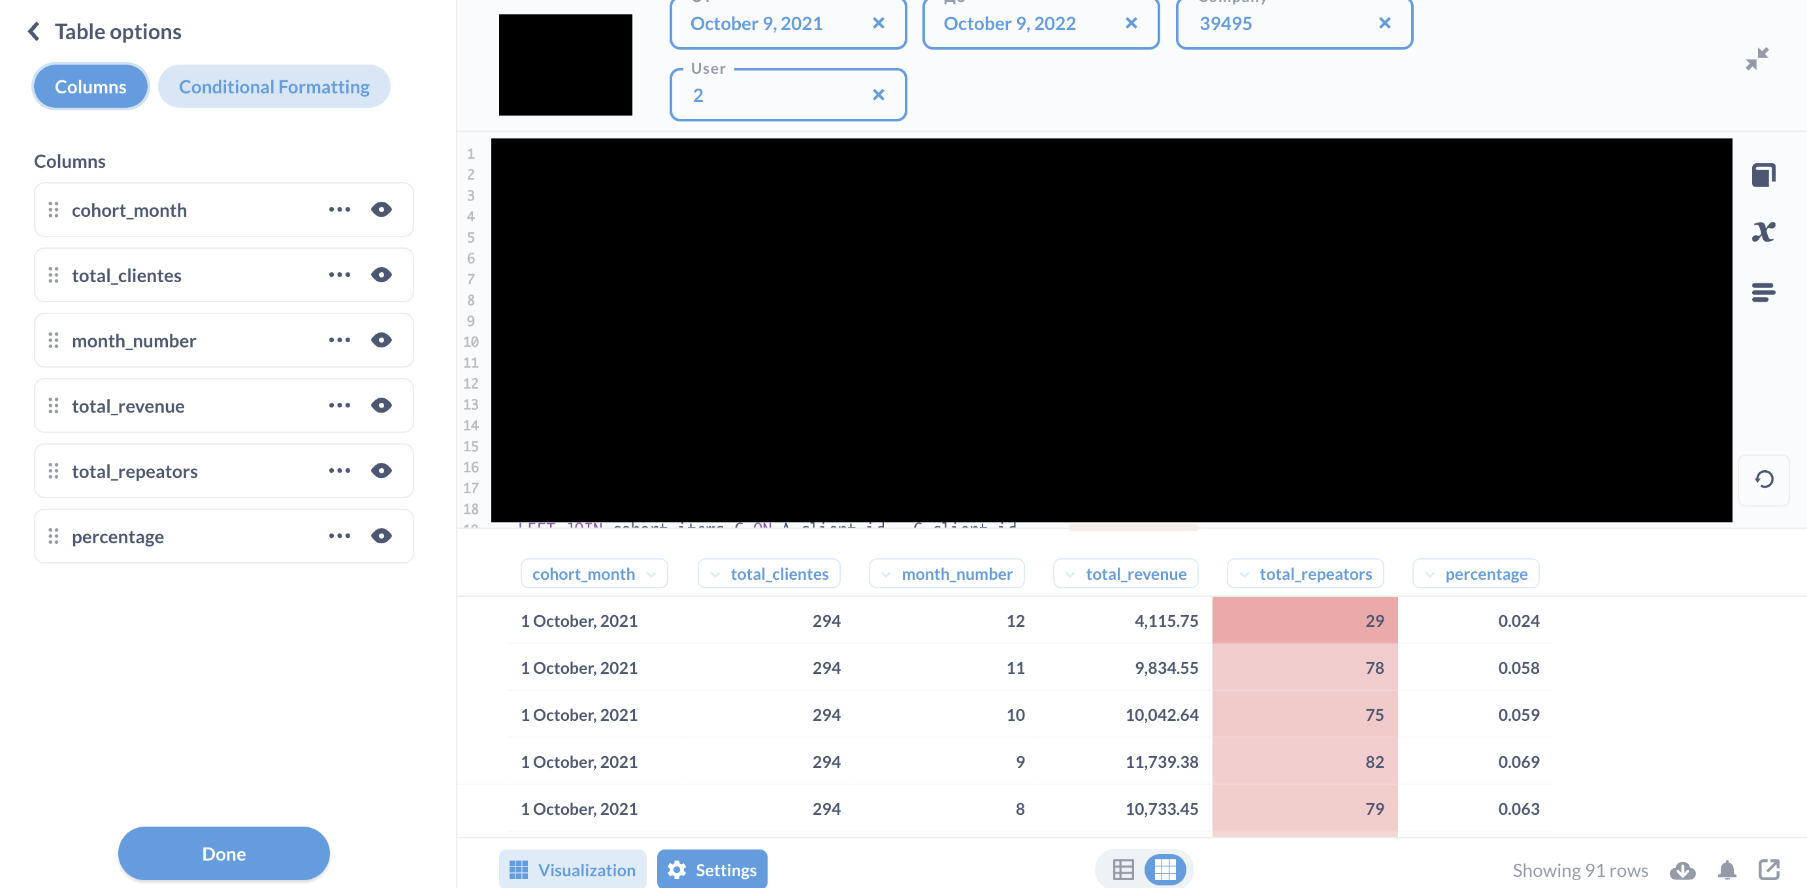Collapse the SQL editor
1807x888 pixels.
click(1757, 59)
